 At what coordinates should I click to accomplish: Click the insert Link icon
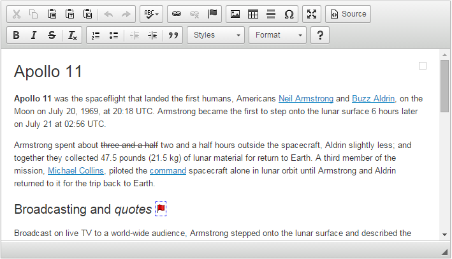[177, 14]
